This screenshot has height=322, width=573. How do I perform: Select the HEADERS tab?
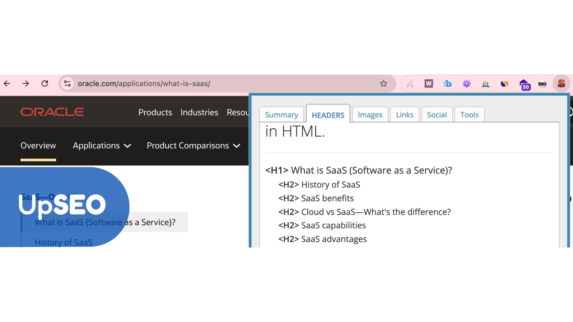click(x=328, y=115)
